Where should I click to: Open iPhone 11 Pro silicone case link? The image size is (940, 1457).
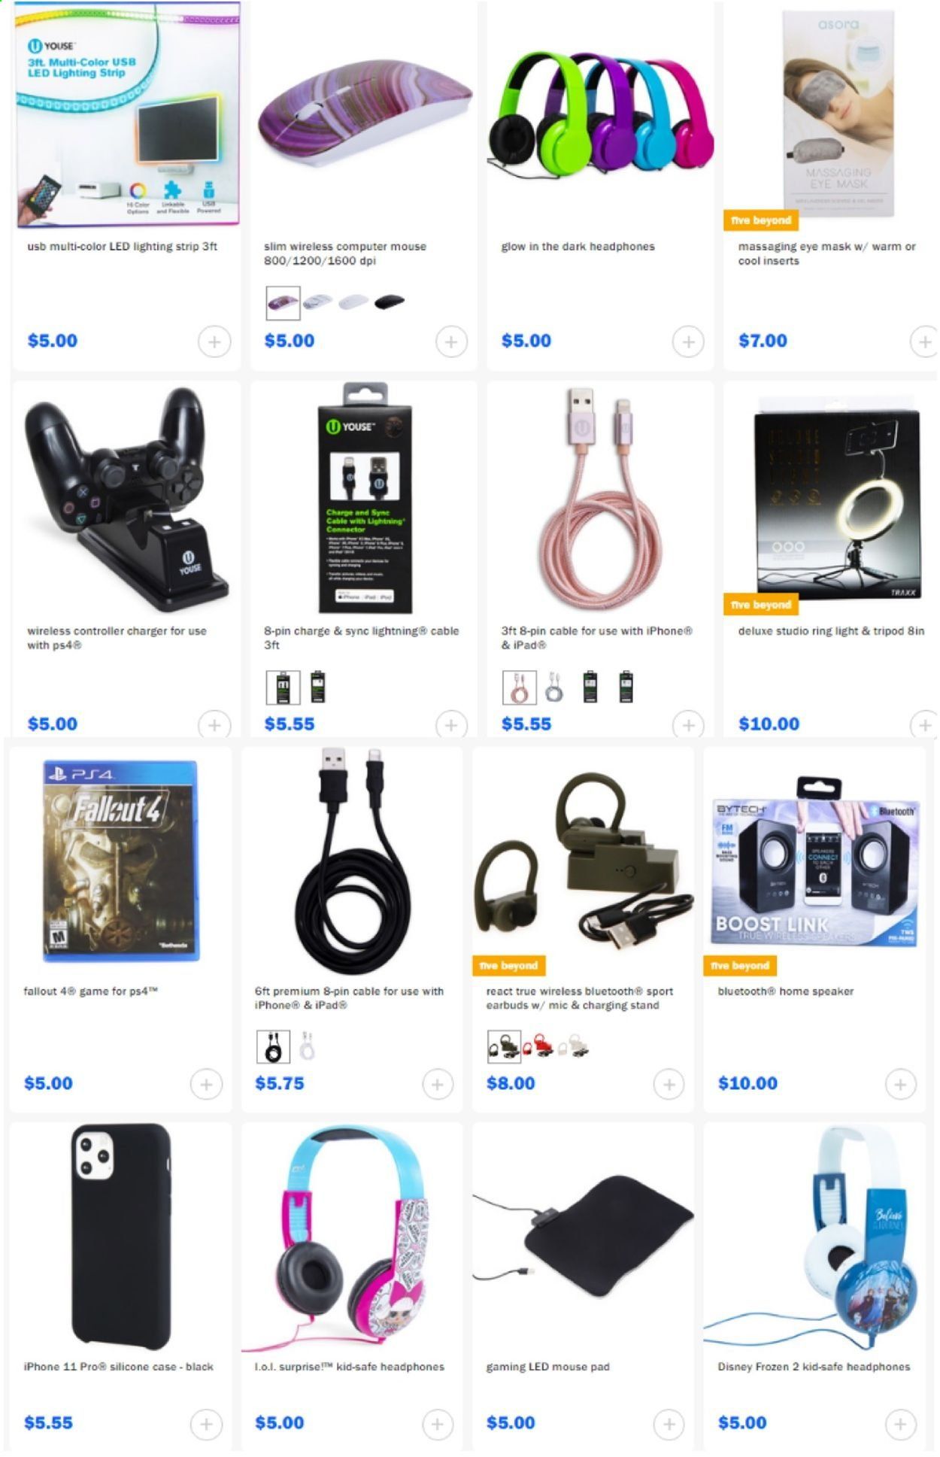[119, 1366]
